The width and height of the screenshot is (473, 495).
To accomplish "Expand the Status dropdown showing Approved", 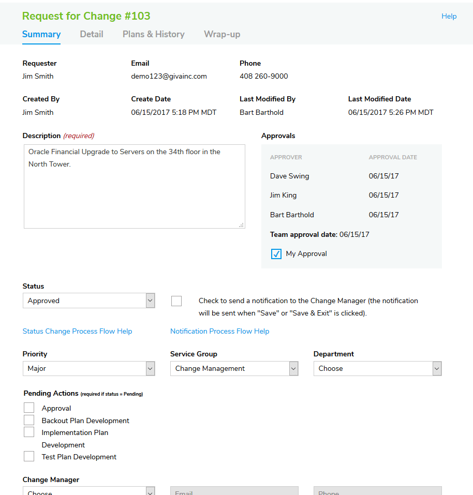I will (149, 300).
